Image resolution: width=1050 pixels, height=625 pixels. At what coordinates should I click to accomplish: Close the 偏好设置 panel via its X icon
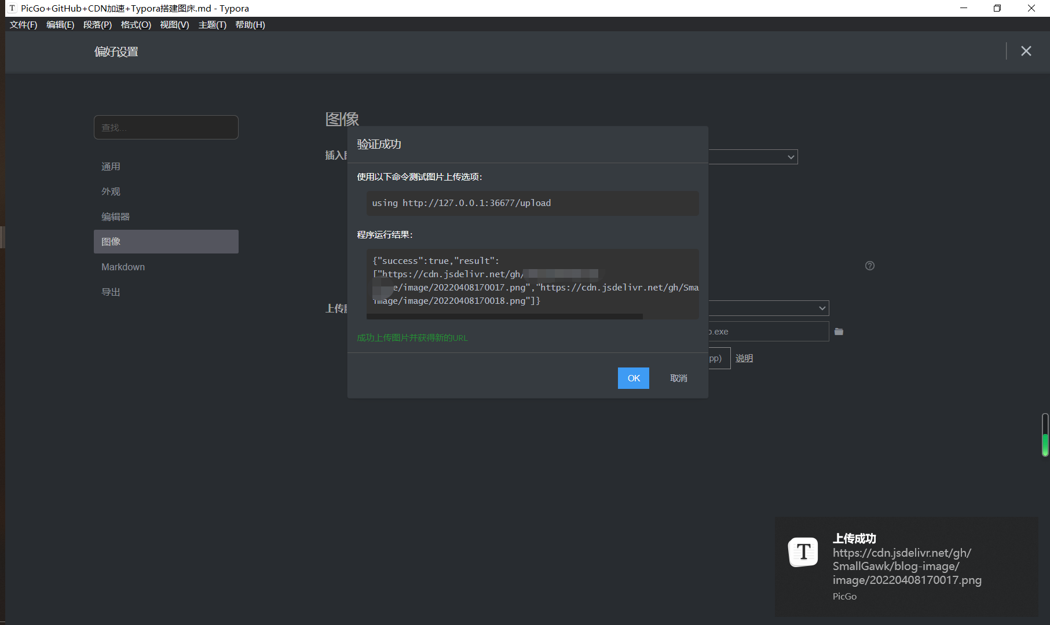[1026, 51]
